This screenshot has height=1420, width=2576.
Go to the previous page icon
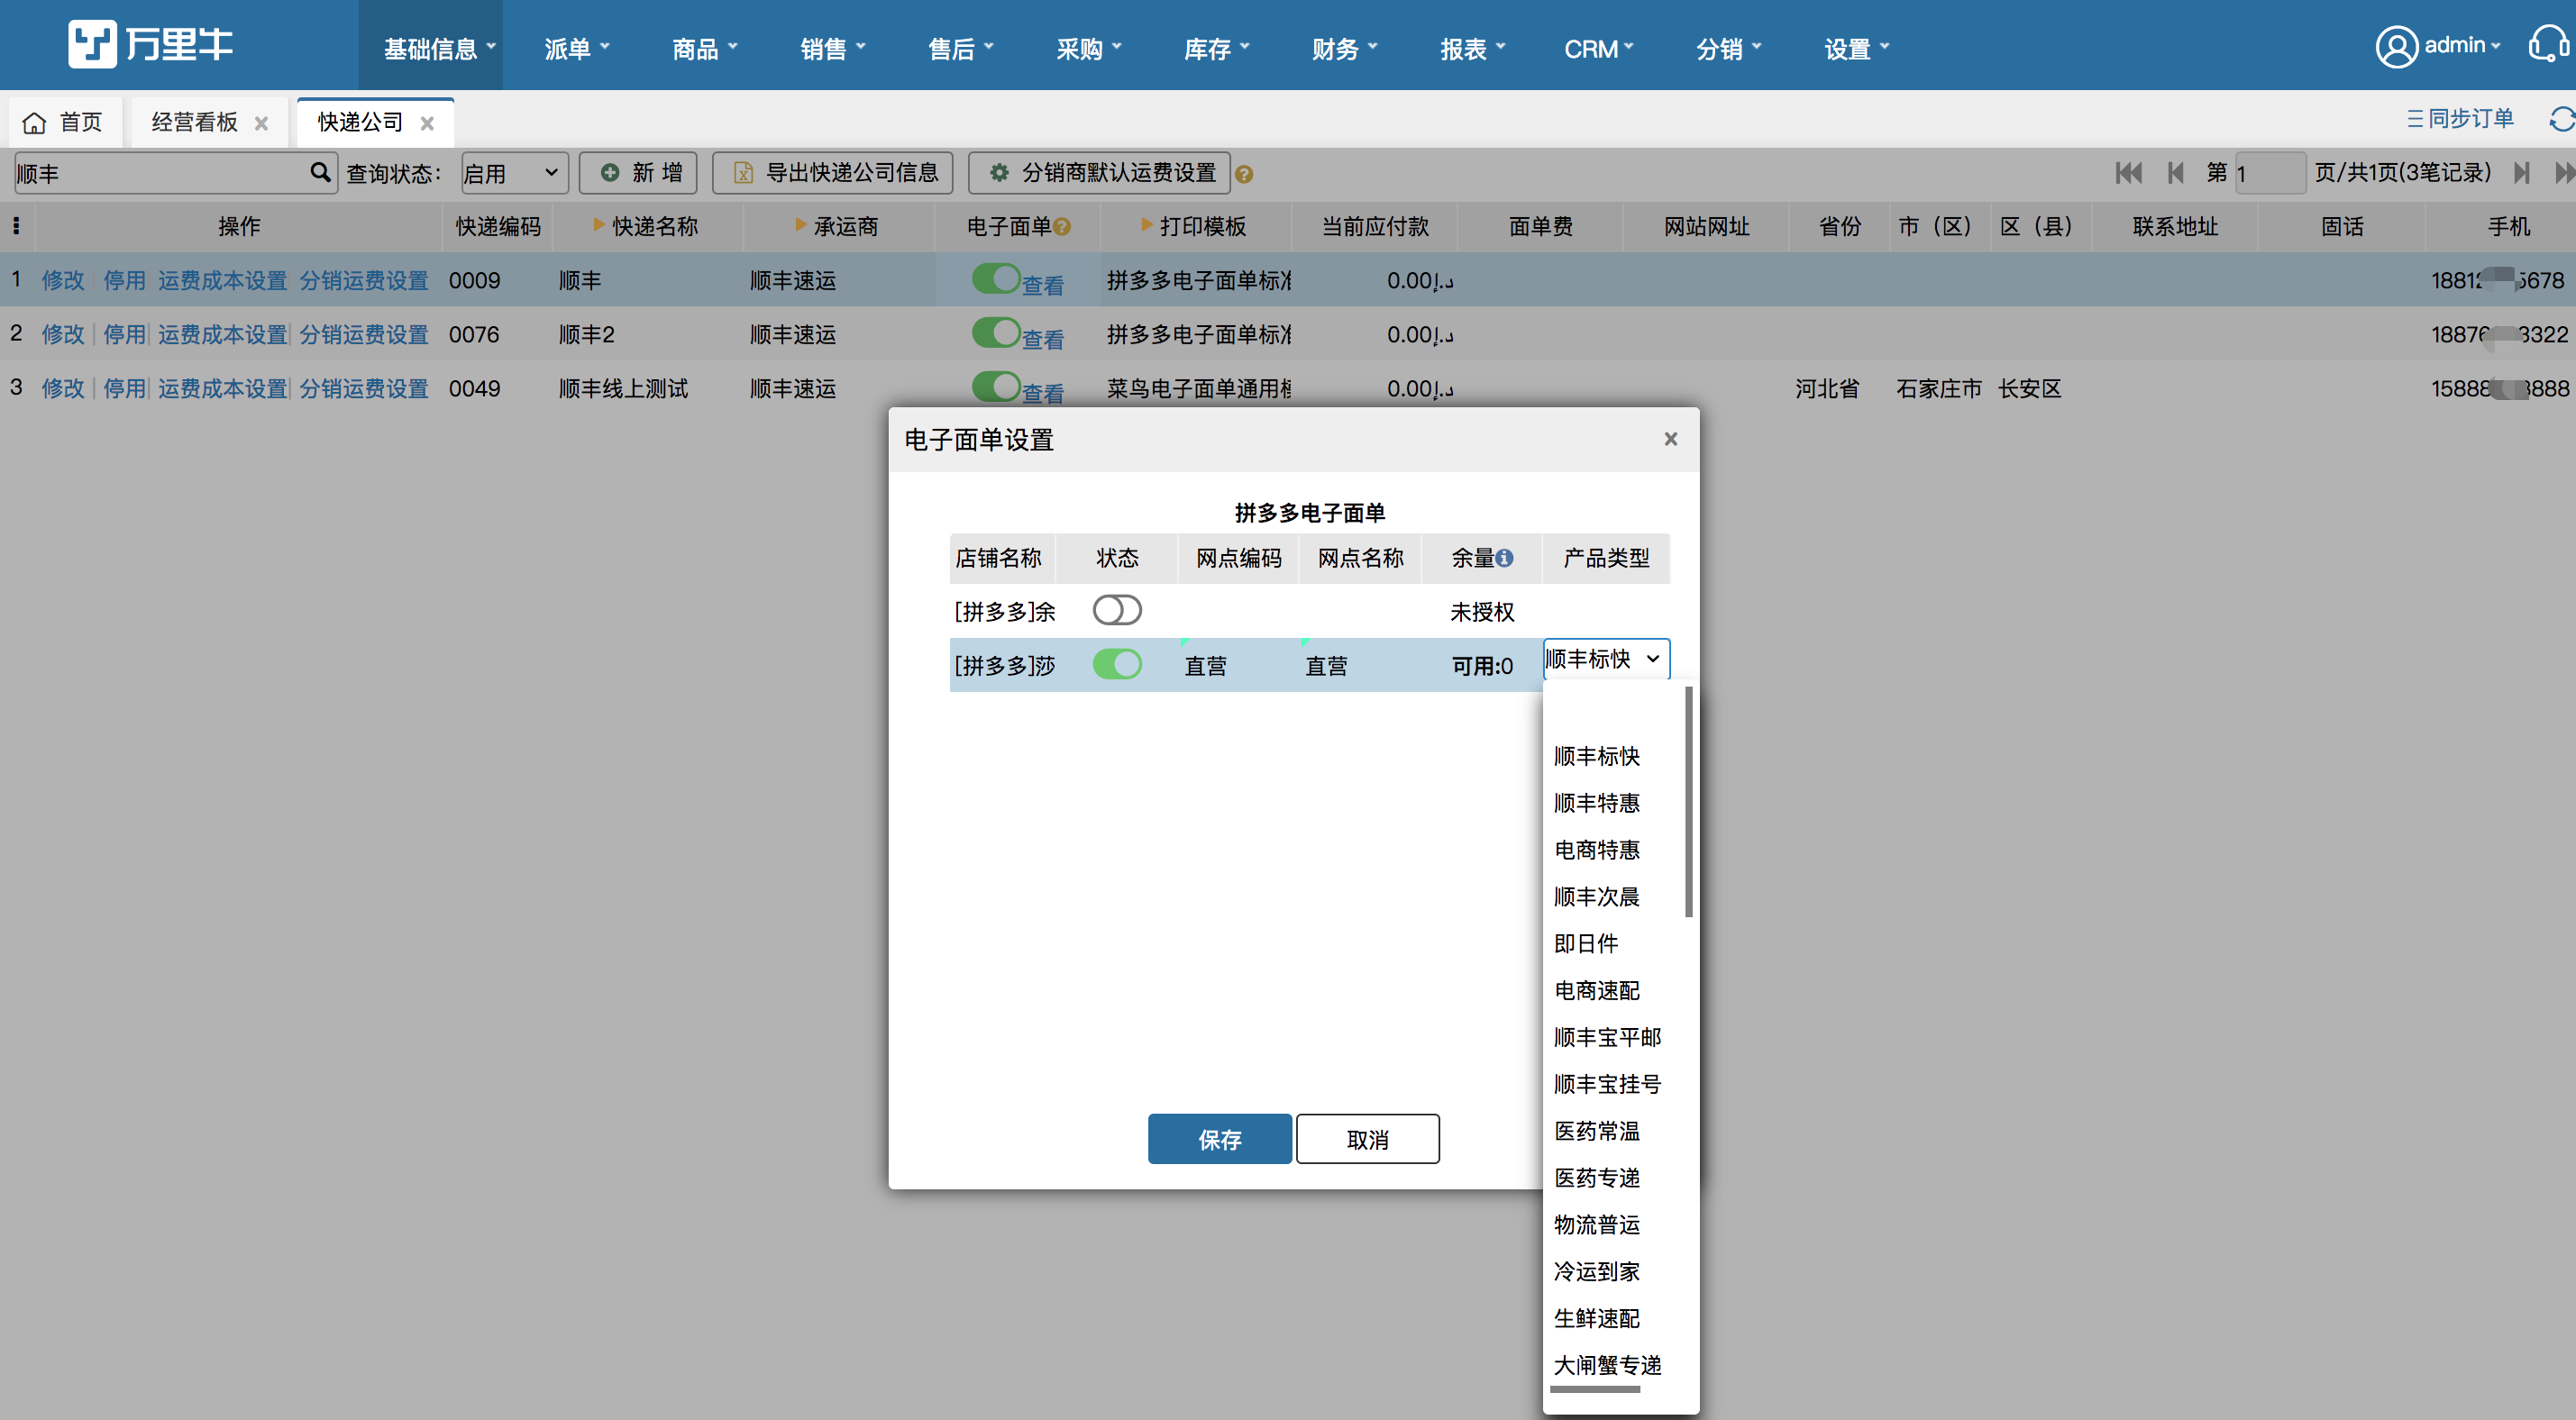pos(2175,173)
